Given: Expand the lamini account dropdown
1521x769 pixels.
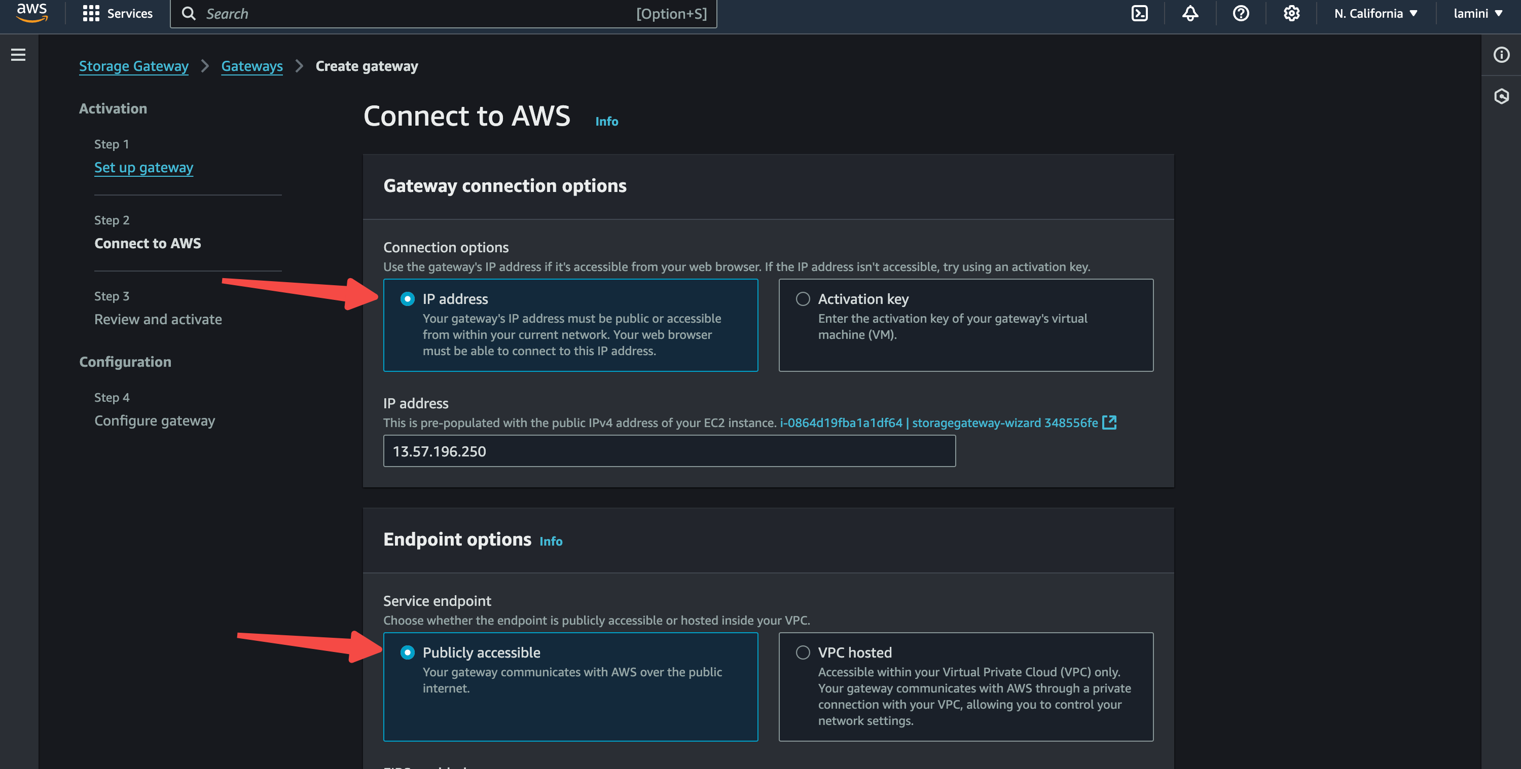Looking at the screenshot, I should pyautogui.click(x=1478, y=14).
